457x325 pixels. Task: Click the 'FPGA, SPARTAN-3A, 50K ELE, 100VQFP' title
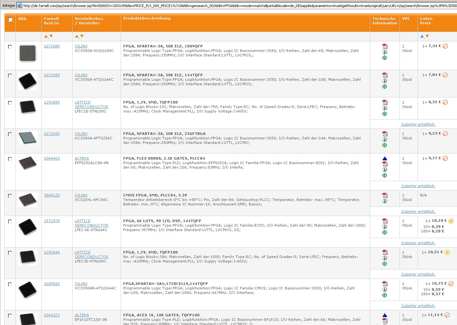pos(163,46)
